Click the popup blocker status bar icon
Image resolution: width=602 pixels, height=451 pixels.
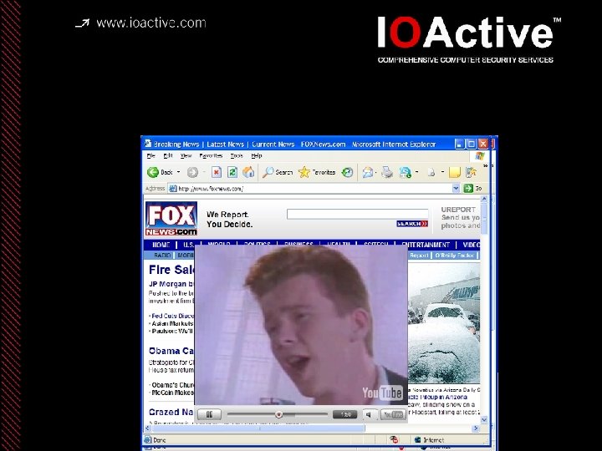pyautogui.click(x=394, y=440)
